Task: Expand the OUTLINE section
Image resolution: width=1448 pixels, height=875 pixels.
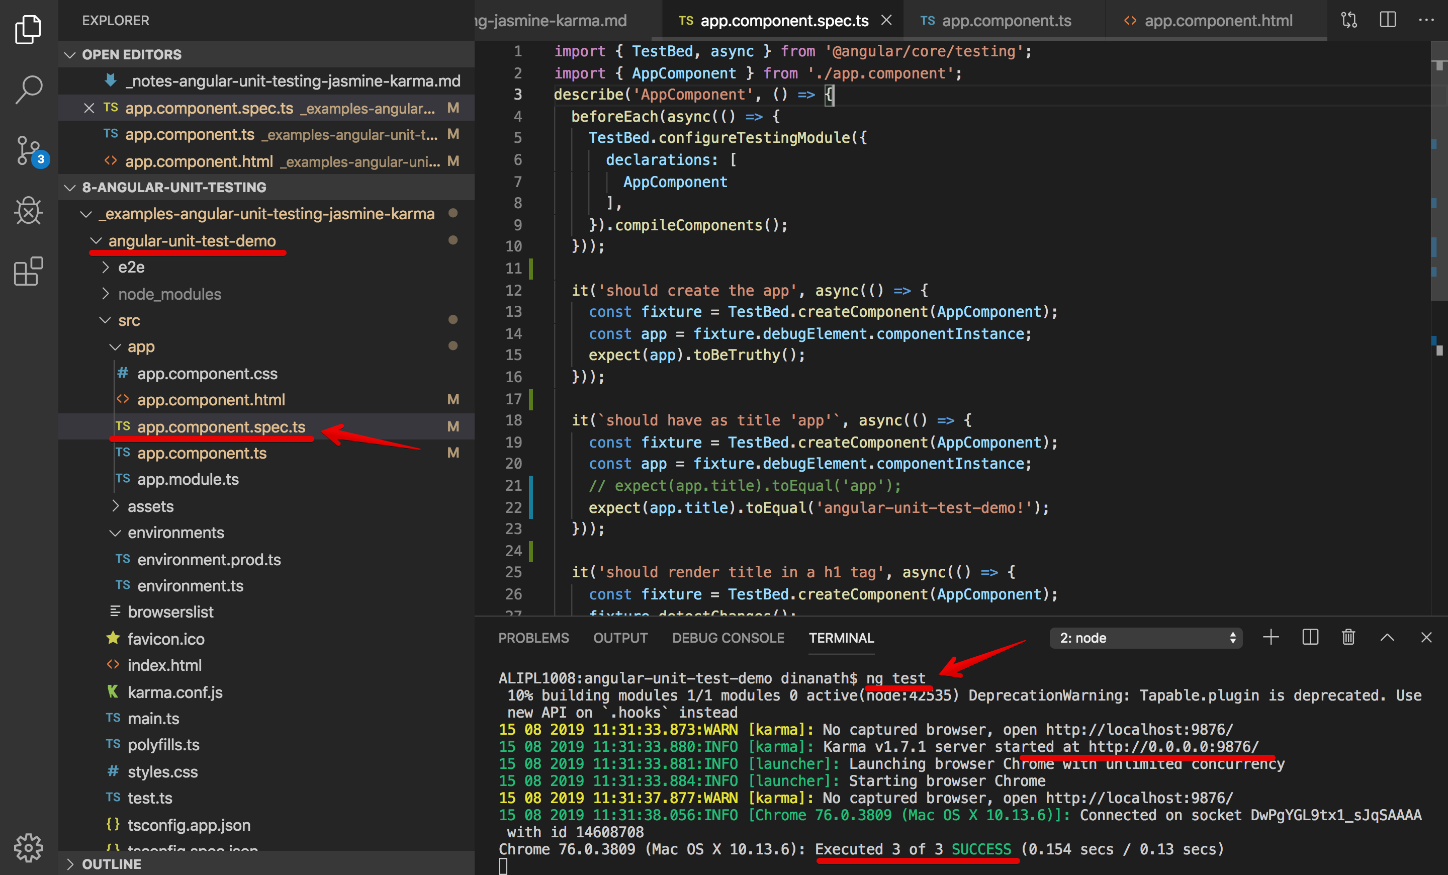Action: 112,864
